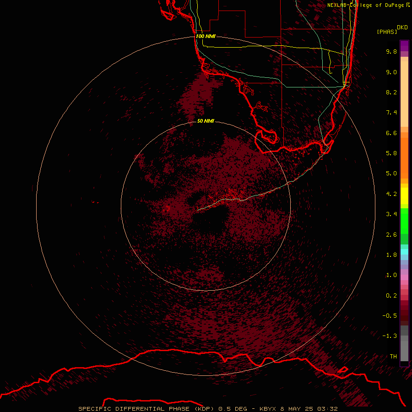The image size is (412, 412).
Task: Click the cyan segment of the color bar
Action: click(404, 252)
